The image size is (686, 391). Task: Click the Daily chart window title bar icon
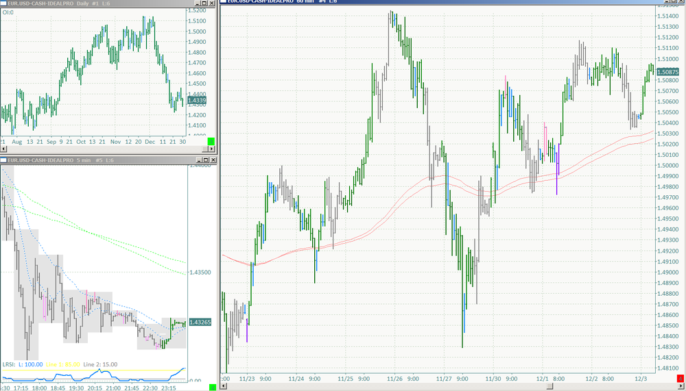click(3, 3)
